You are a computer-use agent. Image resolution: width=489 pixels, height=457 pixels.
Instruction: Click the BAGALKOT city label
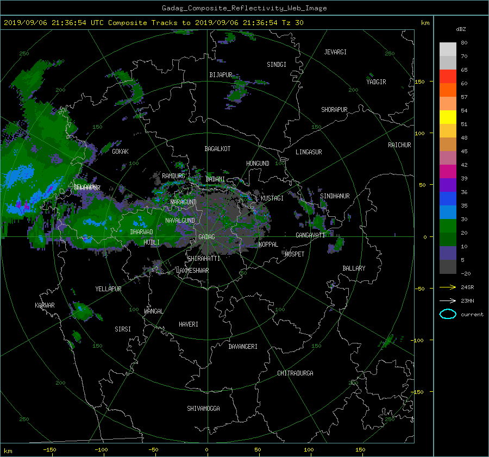[x=217, y=149]
